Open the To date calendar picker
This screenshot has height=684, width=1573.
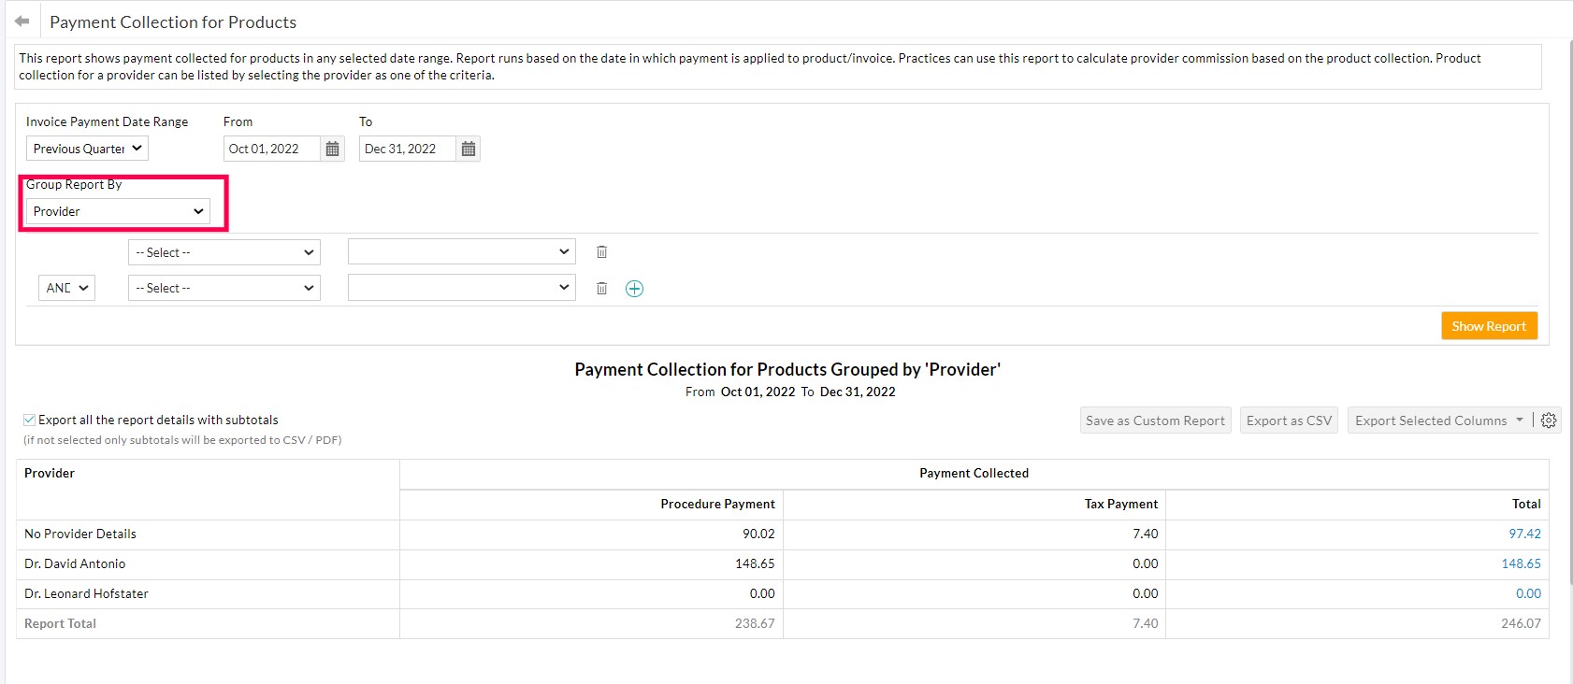[x=469, y=149]
